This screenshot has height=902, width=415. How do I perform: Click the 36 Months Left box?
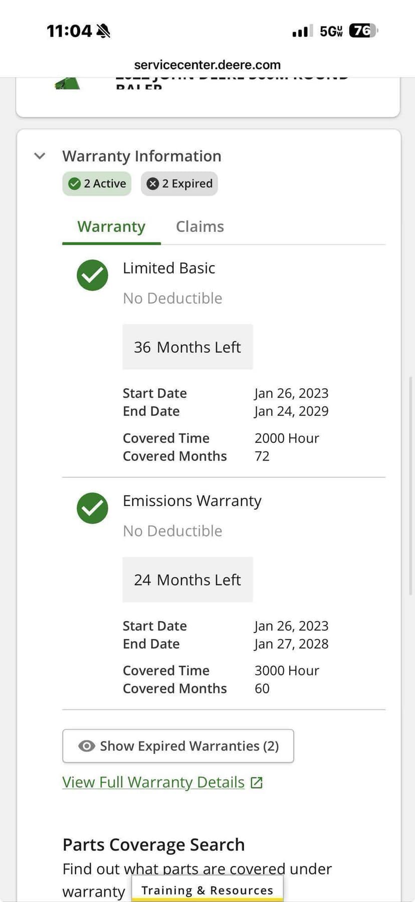click(187, 347)
